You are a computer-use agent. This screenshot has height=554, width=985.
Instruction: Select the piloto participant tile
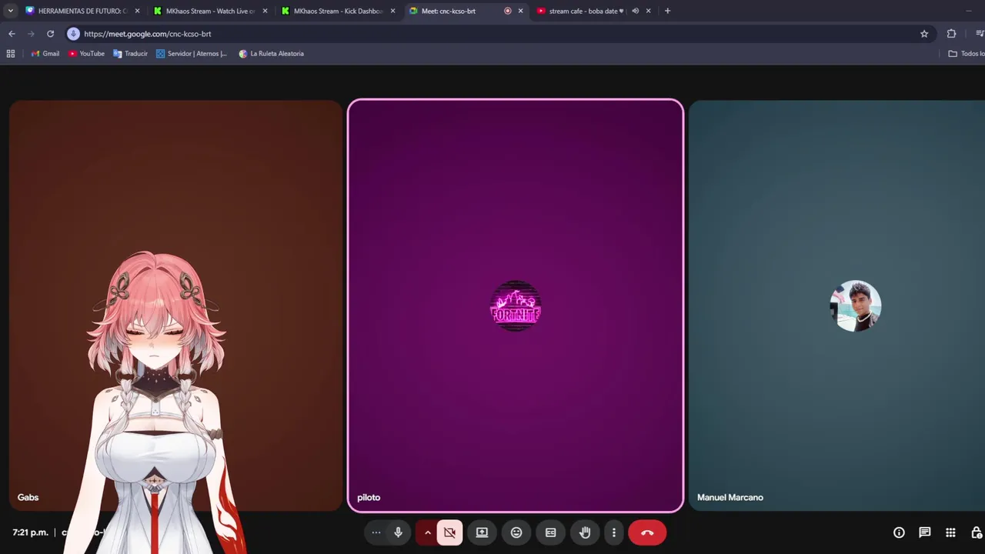pos(516,305)
